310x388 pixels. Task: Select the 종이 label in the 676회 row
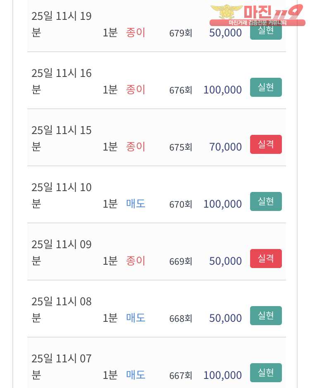click(x=136, y=89)
